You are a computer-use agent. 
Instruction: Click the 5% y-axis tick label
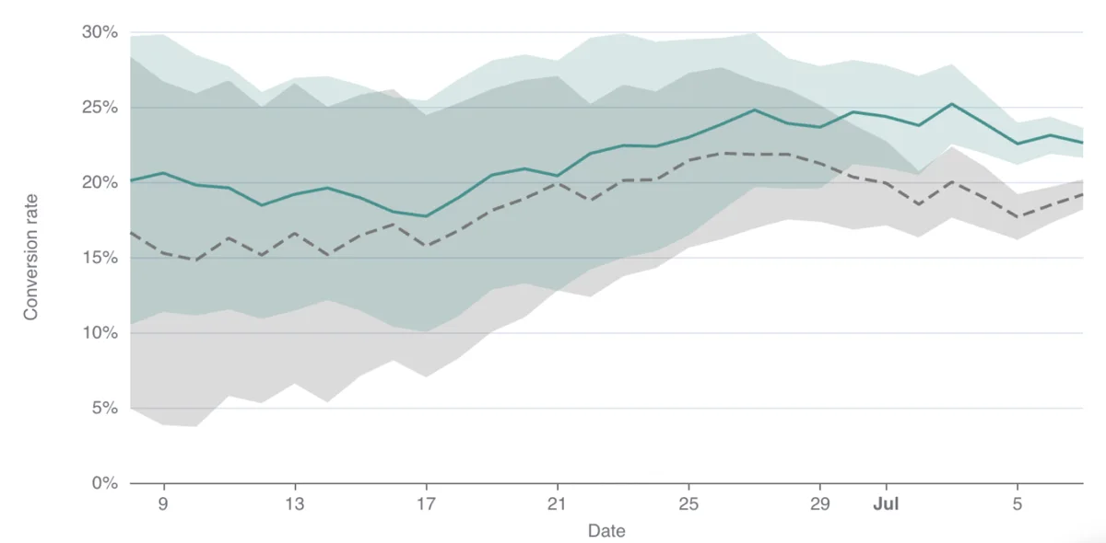point(105,408)
